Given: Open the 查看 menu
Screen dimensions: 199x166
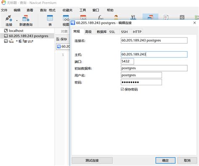Looking at the screenshot, I should click(x=30, y=10).
